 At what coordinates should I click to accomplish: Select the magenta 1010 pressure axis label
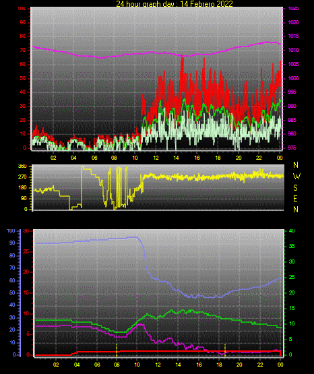point(293,50)
